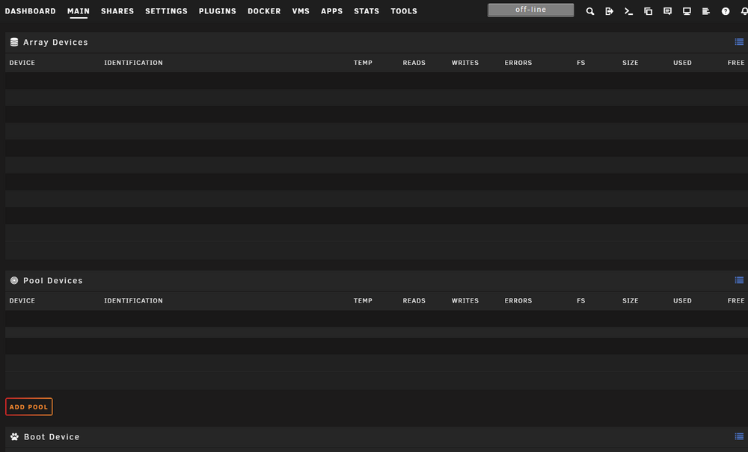
Task: Click USED header in Array Devices table
Action: click(x=682, y=63)
